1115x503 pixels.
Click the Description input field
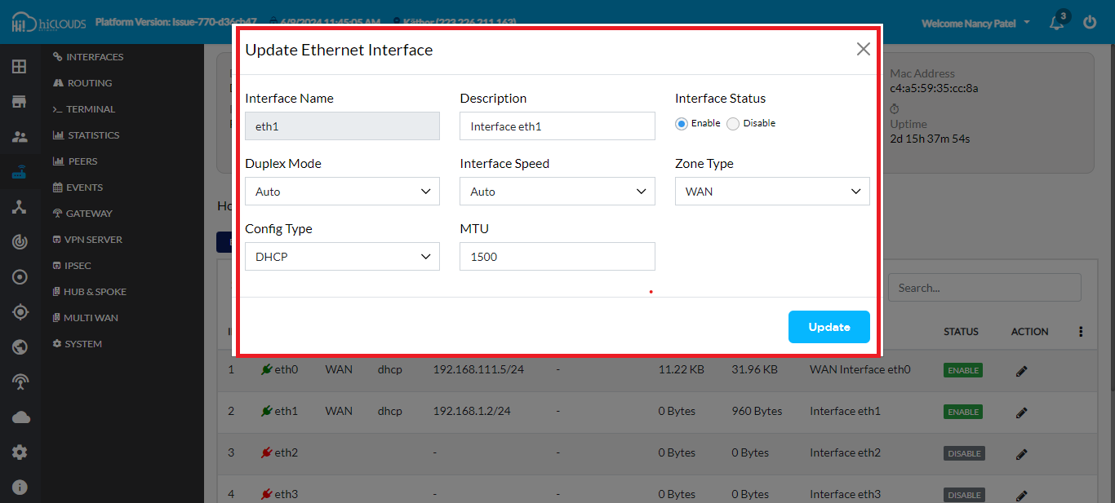click(557, 126)
